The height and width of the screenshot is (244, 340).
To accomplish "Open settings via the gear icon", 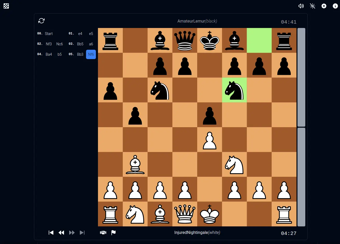I will point(324,6).
